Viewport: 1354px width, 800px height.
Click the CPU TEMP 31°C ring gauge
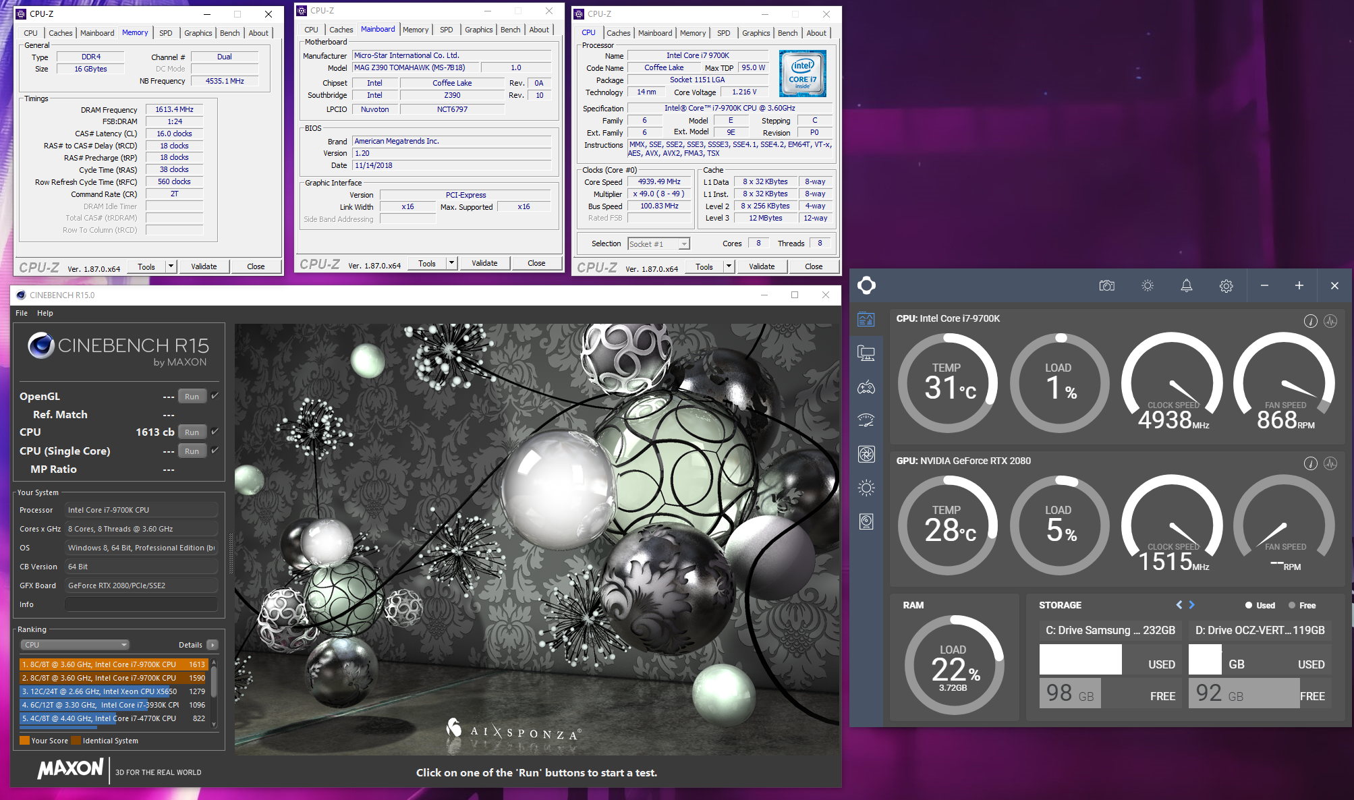948,384
